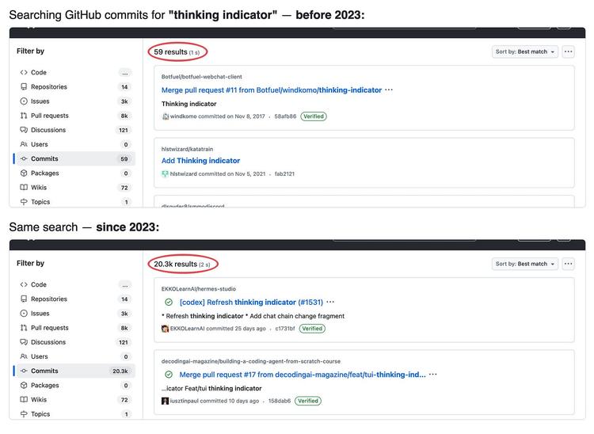Open EKKOLearnAI/hermes-studio repository link

pos(199,289)
